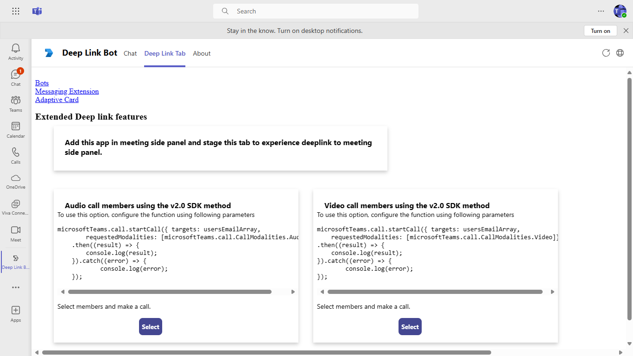
Task: Click the Extended Deep link features heading
Action: pos(91,117)
